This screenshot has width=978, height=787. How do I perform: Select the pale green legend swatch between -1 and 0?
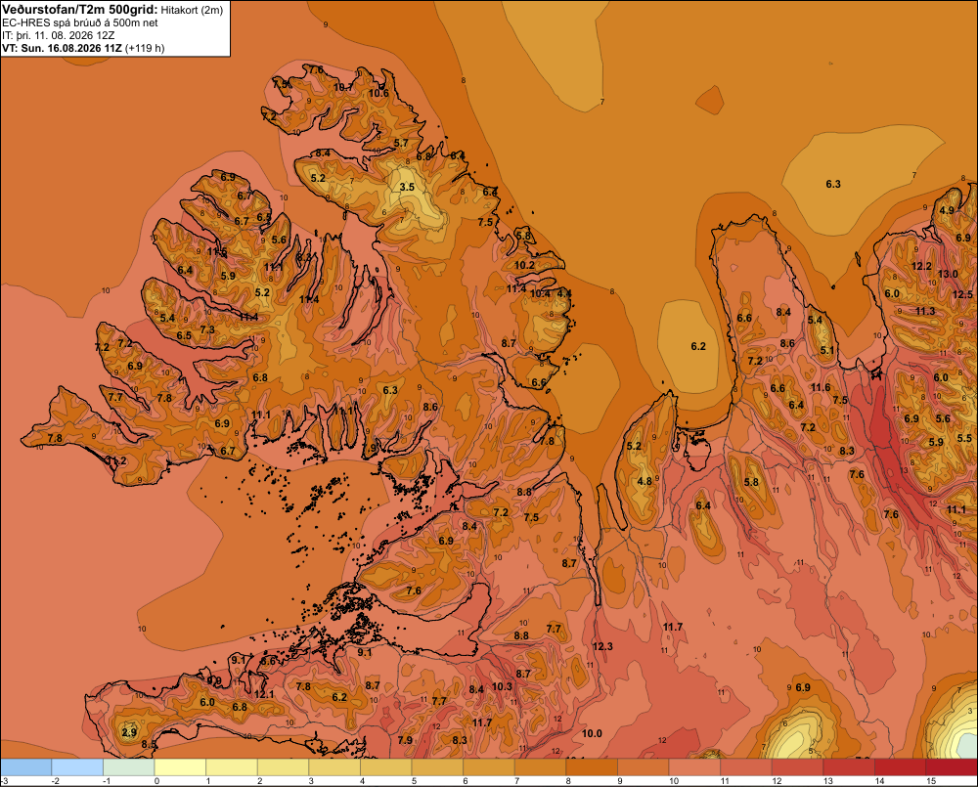click(x=128, y=767)
